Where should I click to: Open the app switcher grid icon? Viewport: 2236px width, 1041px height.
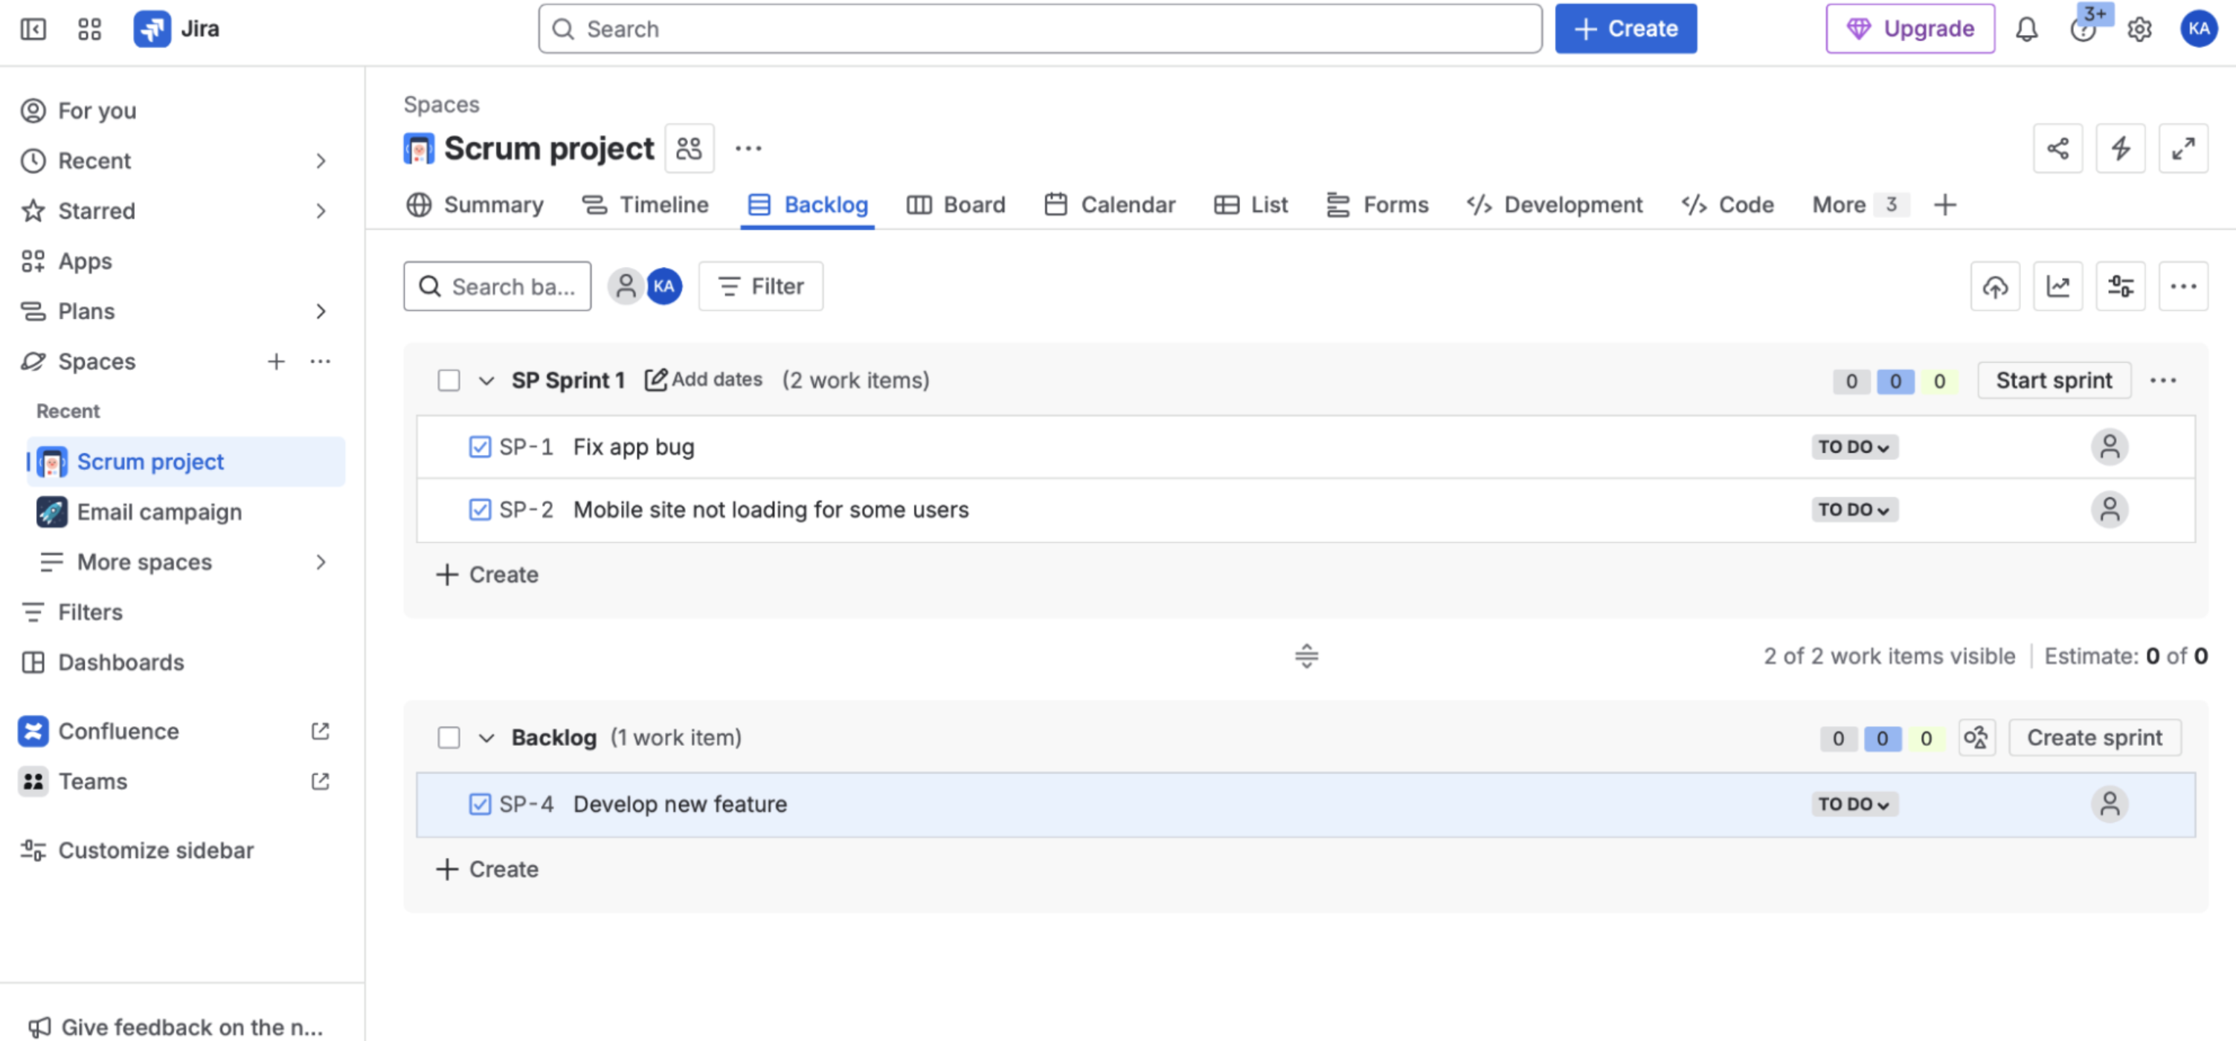tap(89, 30)
